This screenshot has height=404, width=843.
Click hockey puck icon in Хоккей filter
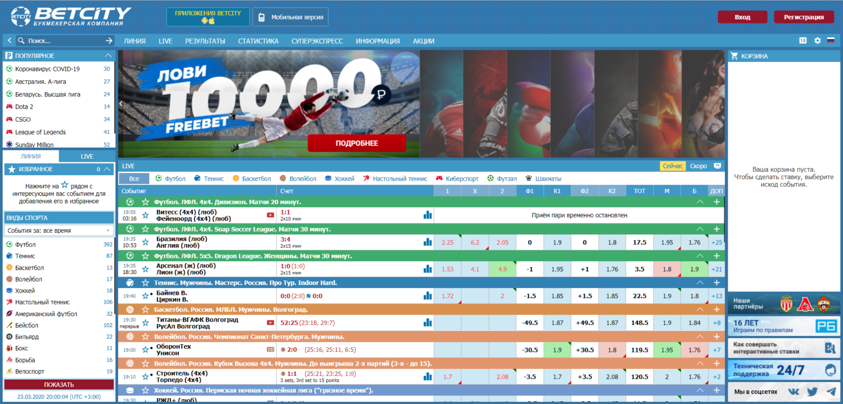(x=328, y=178)
